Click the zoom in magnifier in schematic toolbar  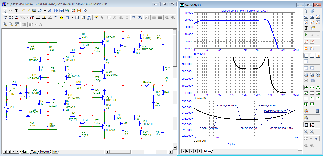point(5,24)
